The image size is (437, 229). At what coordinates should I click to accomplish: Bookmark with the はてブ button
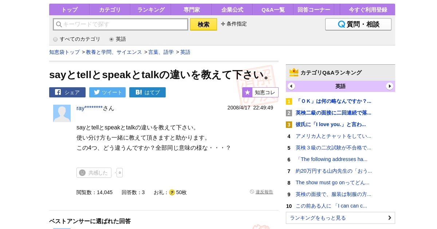pos(147,92)
